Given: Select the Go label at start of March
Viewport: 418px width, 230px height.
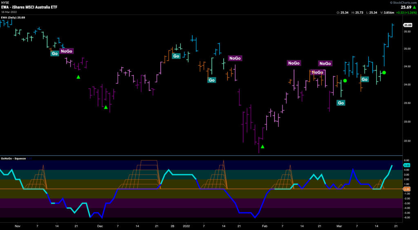Looking at the screenshot, I should 341,103.
